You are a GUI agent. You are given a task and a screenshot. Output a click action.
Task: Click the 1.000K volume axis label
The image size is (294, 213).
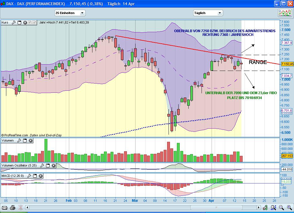click(x=287, y=140)
